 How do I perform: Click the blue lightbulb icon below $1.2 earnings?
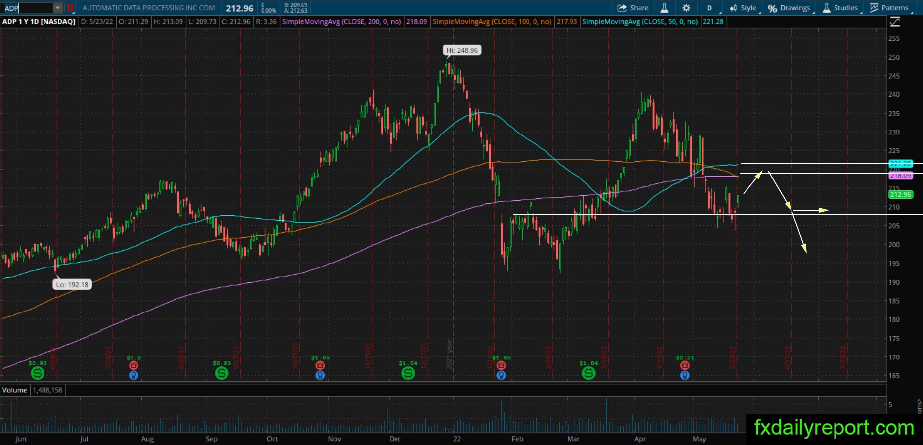pos(133,375)
